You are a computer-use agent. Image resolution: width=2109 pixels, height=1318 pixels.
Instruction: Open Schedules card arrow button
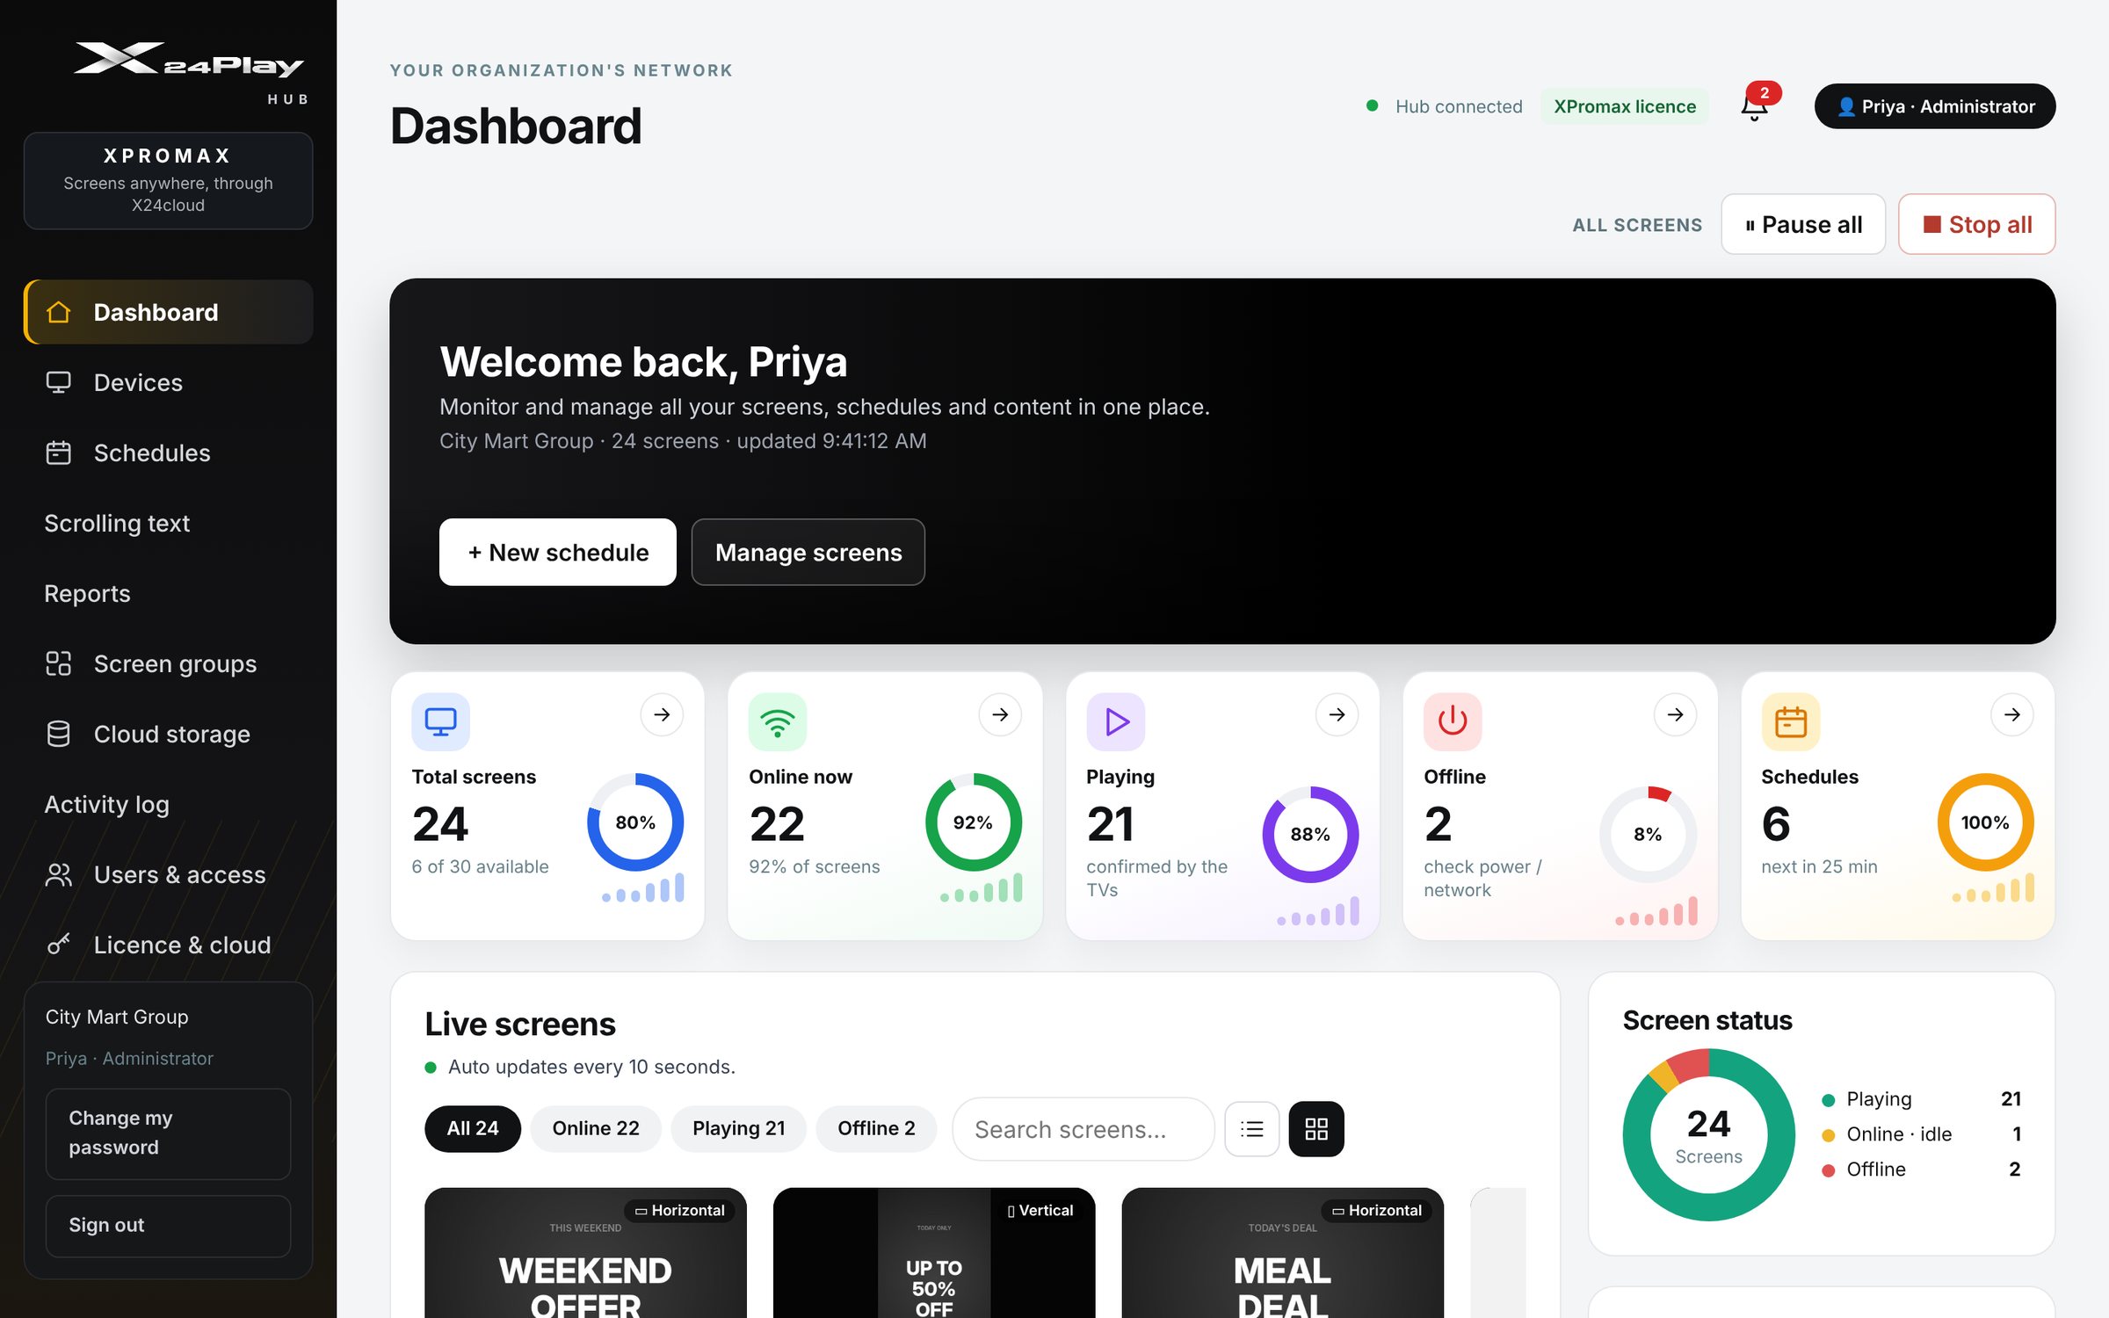pyautogui.click(x=2011, y=714)
